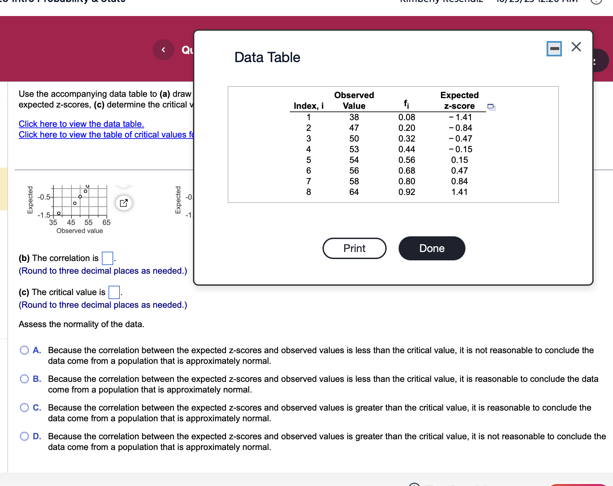
Task: Select answer choice D
Action: (24, 436)
